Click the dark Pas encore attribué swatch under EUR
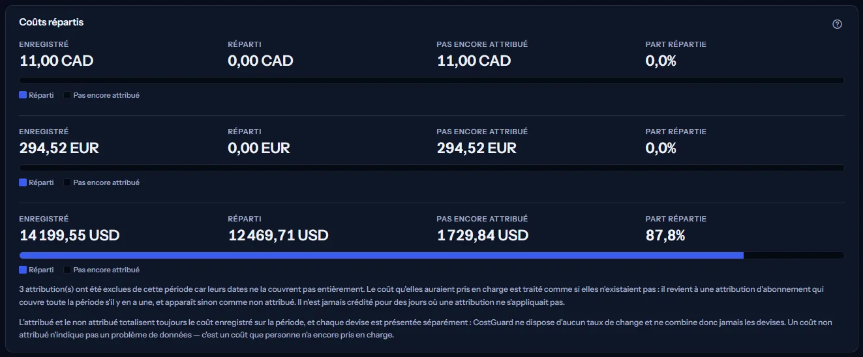Image resolution: width=863 pixels, height=357 pixels. click(67, 182)
